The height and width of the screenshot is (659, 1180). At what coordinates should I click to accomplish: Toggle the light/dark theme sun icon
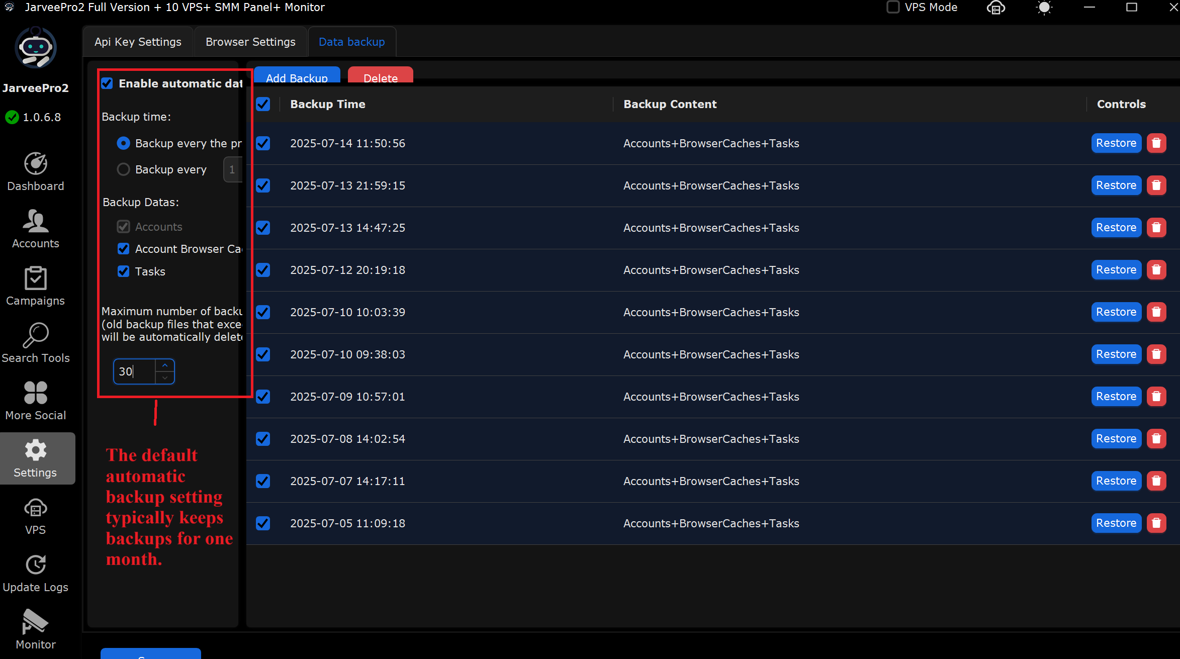pos(1044,8)
